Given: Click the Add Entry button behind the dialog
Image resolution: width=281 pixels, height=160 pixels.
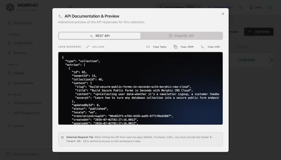Looking at the screenshot, I should pyautogui.click(x=259, y=32).
